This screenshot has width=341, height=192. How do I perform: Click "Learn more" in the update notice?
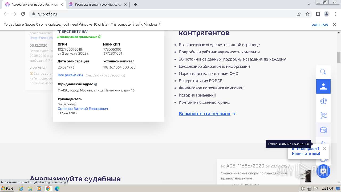click(x=320, y=25)
